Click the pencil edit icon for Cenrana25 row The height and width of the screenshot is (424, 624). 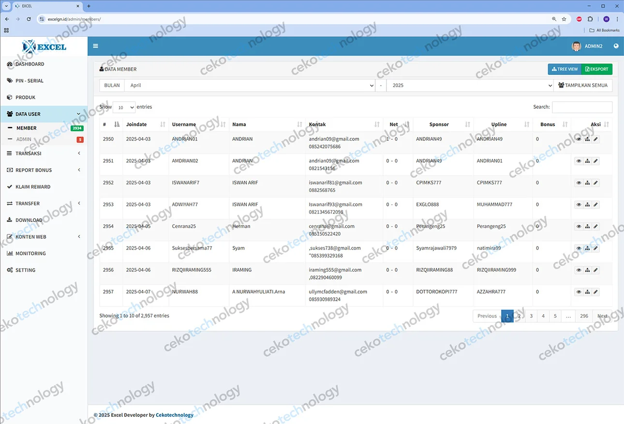pyautogui.click(x=596, y=226)
